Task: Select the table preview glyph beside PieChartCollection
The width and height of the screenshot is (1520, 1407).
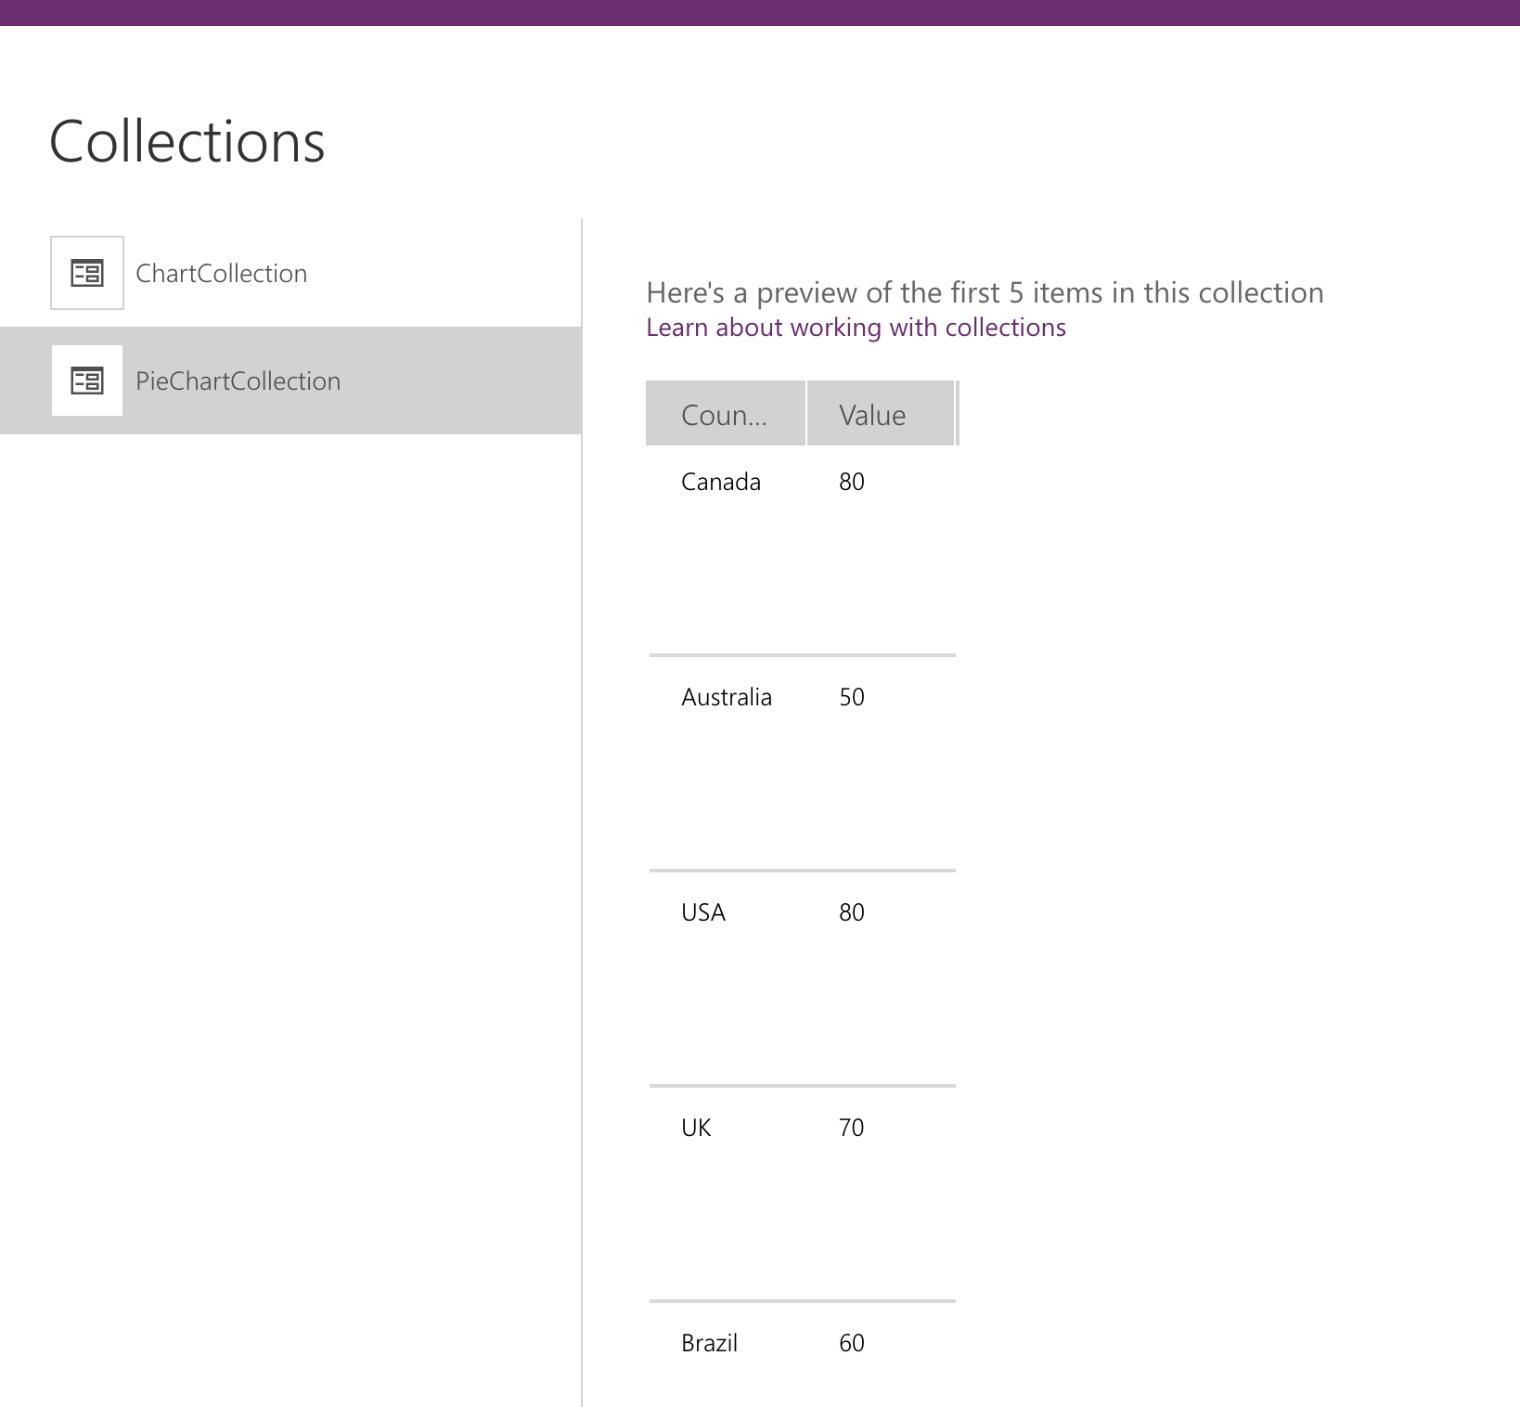Action: point(85,380)
